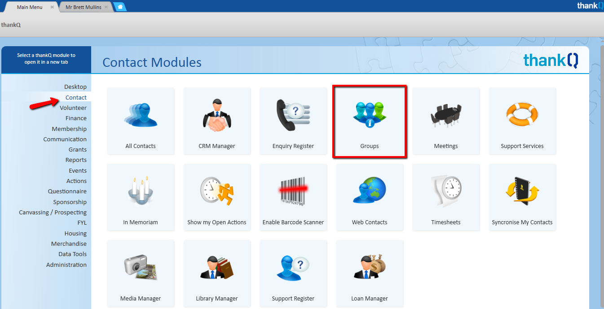Viewport: 604px width, 309px height.
Task: Open the Meetings module
Action: (x=446, y=120)
